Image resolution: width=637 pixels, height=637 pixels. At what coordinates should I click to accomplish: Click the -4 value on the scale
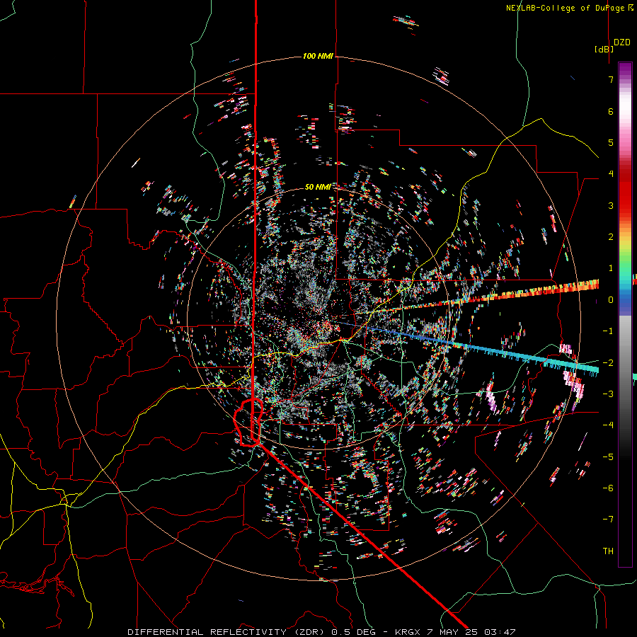(x=608, y=425)
